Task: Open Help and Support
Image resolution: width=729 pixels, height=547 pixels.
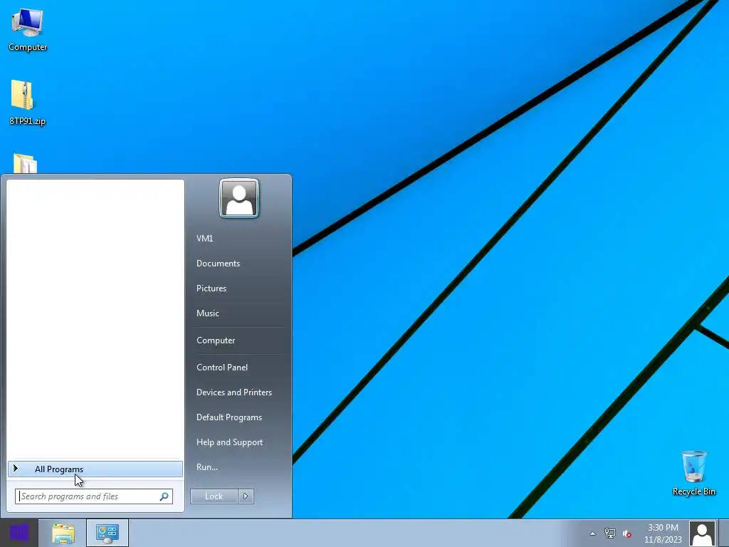Action: point(229,442)
